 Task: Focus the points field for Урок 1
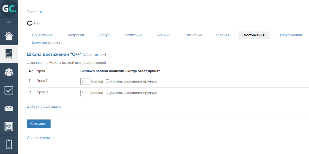85,81
